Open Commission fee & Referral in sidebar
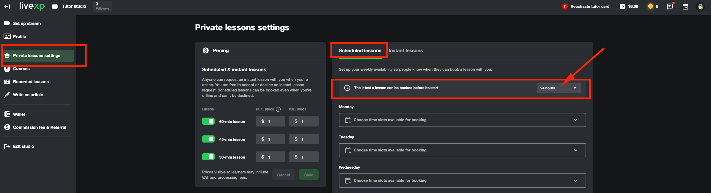Viewport: 711px width, 193px height. click(x=37, y=127)
